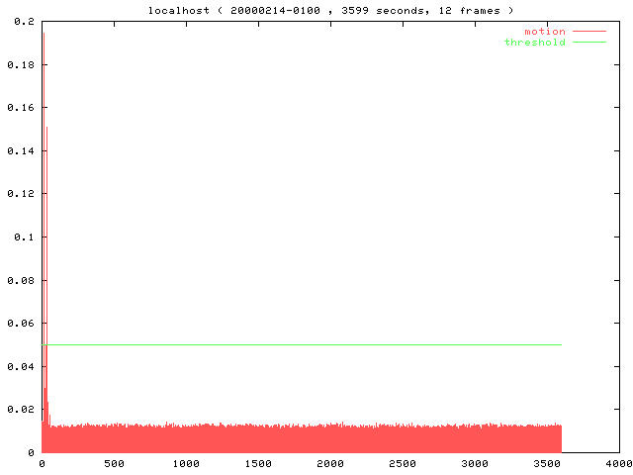The image size is (633, 475).
Task: Click the 4000 x-axis tick label
Action: click(617, 463)
